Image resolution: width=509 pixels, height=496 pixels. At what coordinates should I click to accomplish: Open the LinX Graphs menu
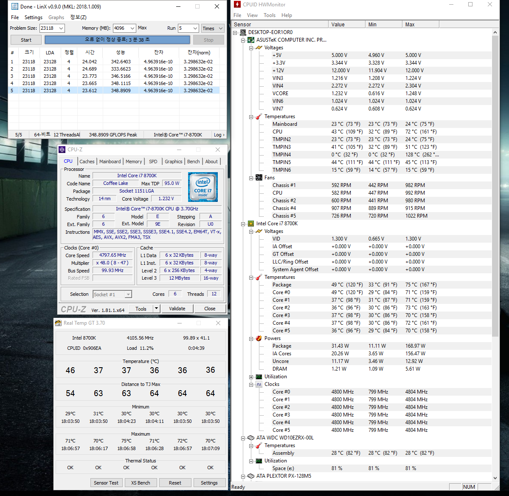56,17
